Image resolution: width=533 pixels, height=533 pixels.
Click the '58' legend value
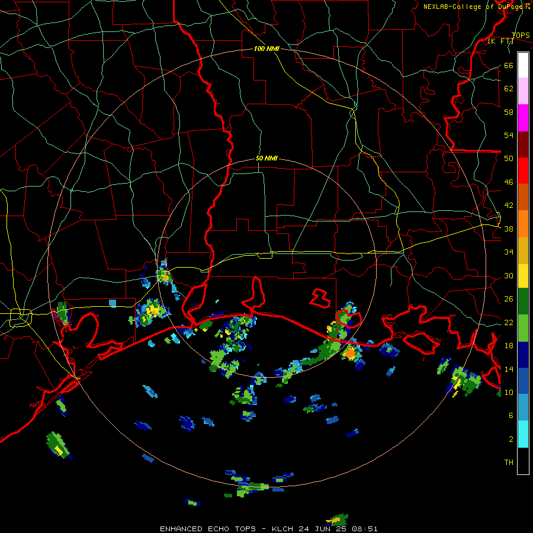pos(509,112)
